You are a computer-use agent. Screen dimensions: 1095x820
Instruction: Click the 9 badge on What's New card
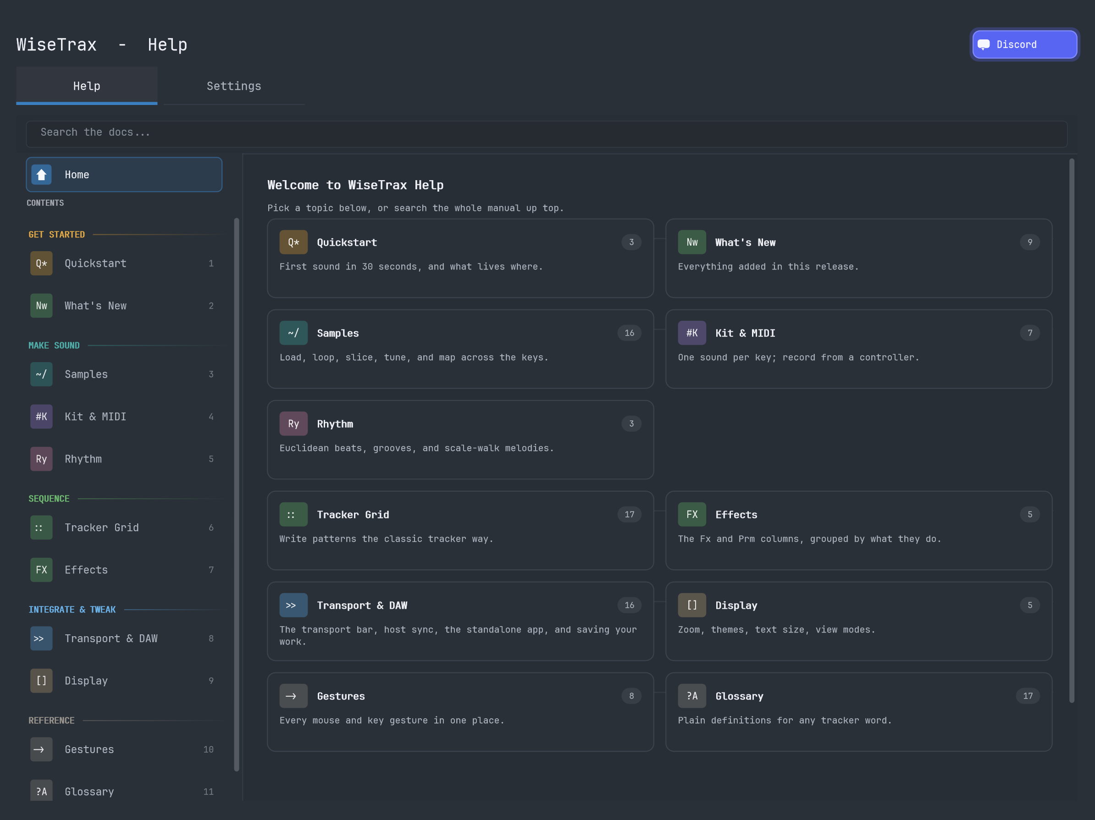[x=1029, y=242]
